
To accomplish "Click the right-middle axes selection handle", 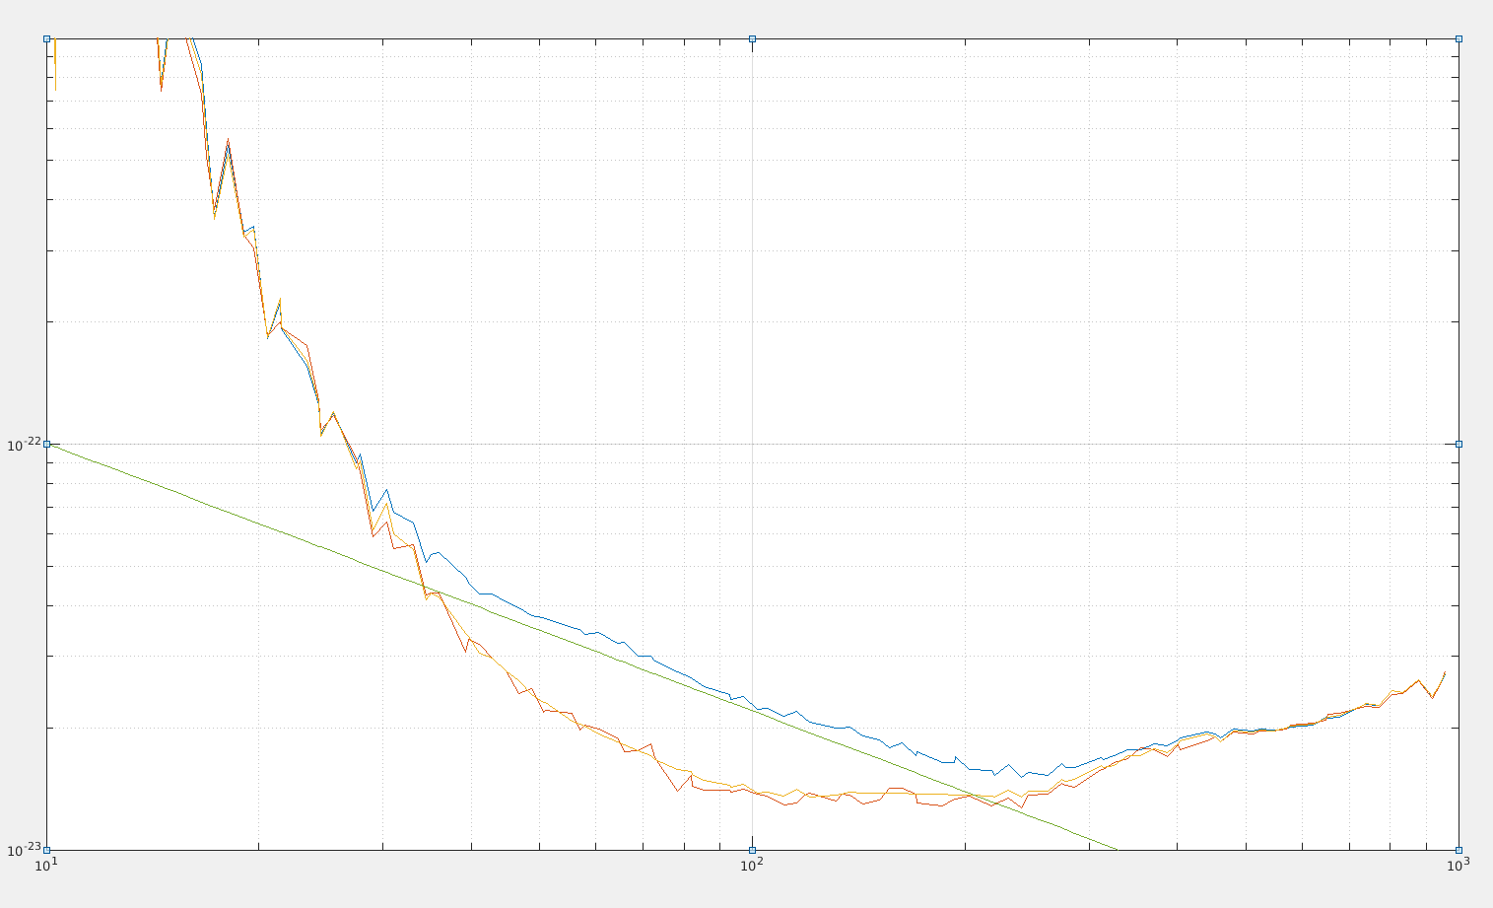I will pyautogui.click(x=1459, y=444).
